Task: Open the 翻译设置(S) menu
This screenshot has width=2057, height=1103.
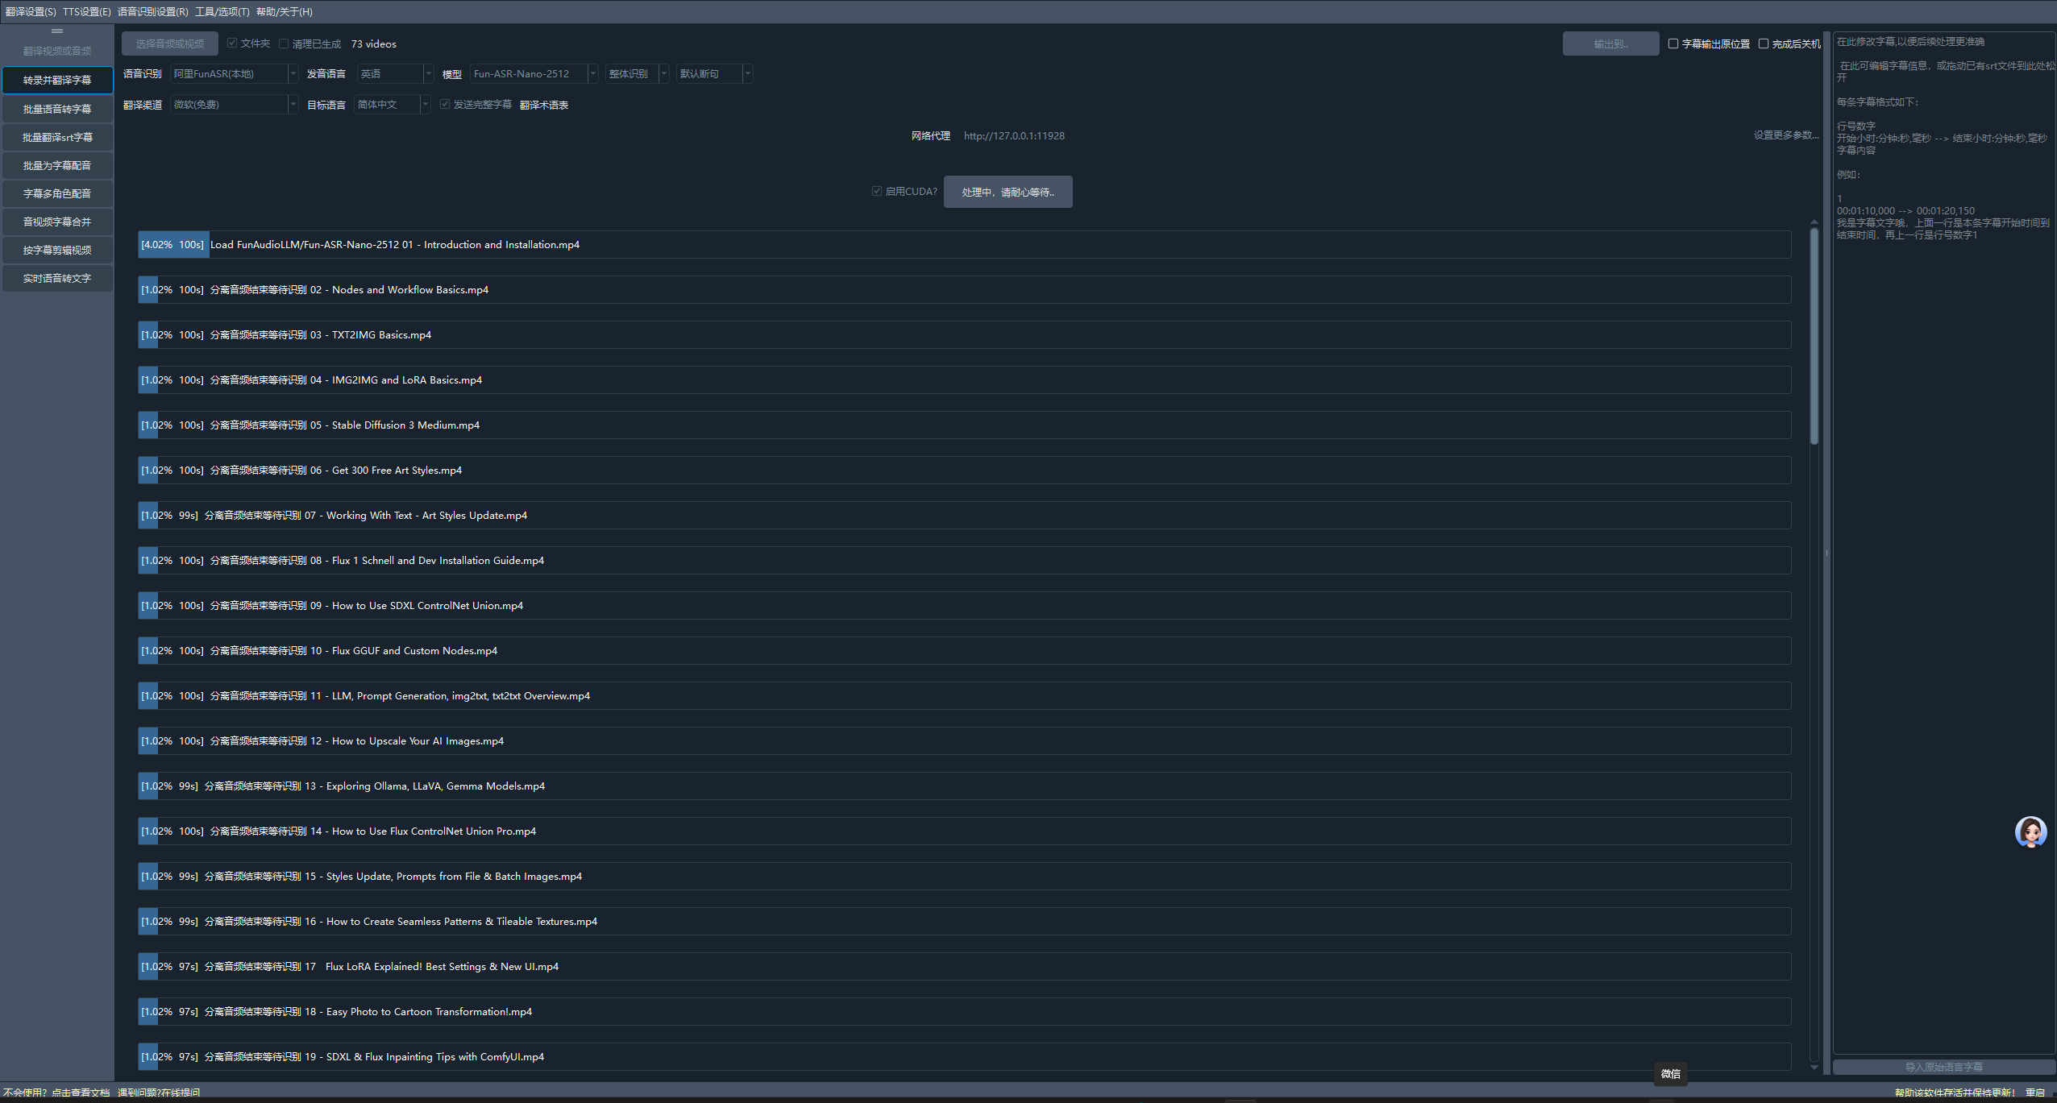Action: pyautogui.click(x=31, y=11)
